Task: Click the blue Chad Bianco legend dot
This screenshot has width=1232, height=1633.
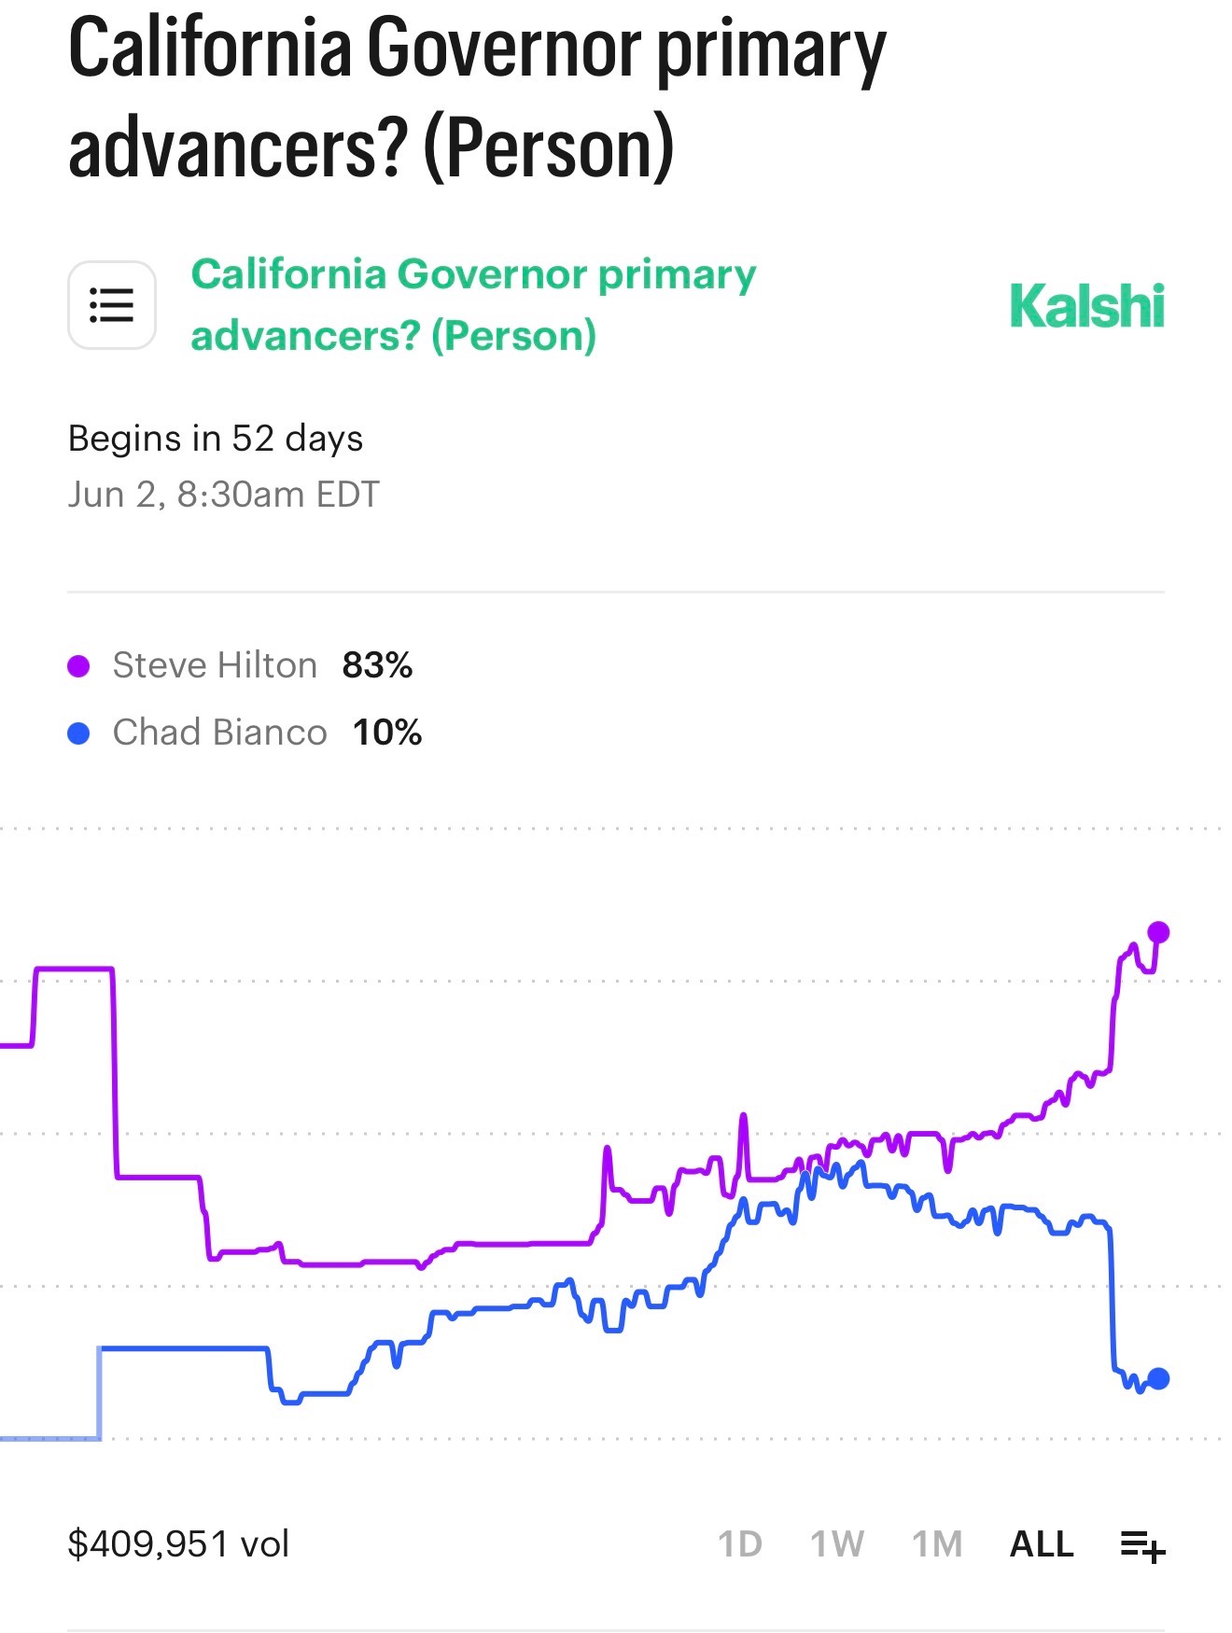Action: [79, 733]
